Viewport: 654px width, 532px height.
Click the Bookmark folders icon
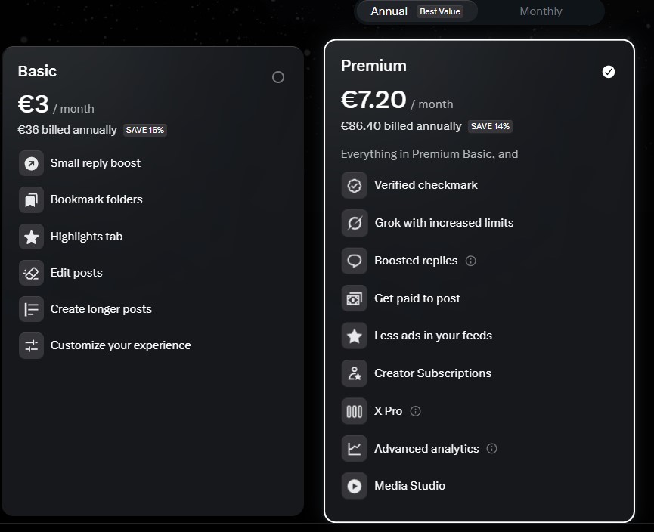(x=30, y=199)
